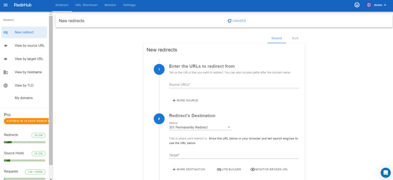Open the chat support widget
The width and height of the screenshot is (393, 180).
coord(385,172)
